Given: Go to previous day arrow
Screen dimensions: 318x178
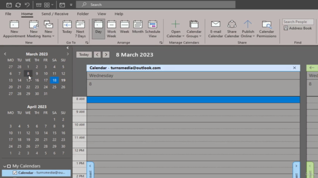Looking at the screenshot, I should [x=97, y=54].
